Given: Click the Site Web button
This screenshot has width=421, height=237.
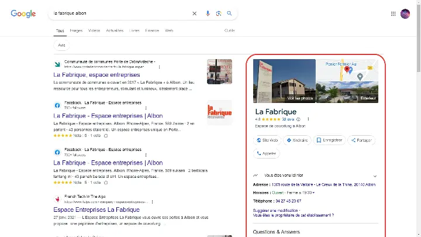Looking at the screenshot, I should tap(267, 140).
